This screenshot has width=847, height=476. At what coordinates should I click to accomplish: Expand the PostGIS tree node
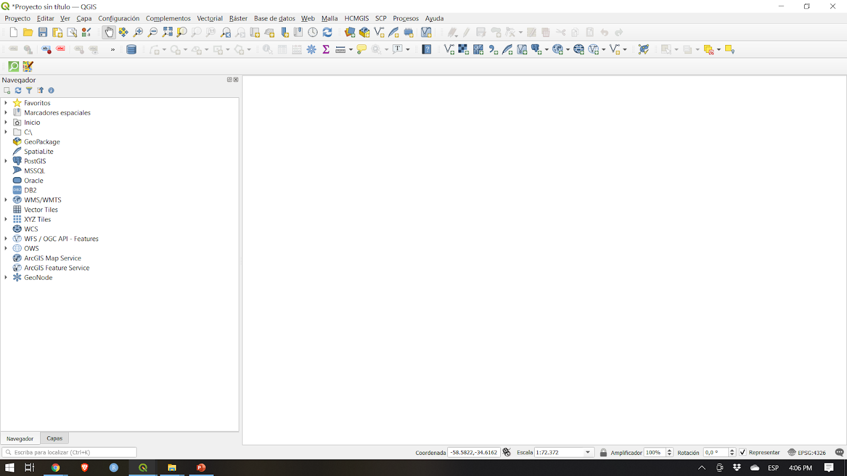[x=6, y=161]
